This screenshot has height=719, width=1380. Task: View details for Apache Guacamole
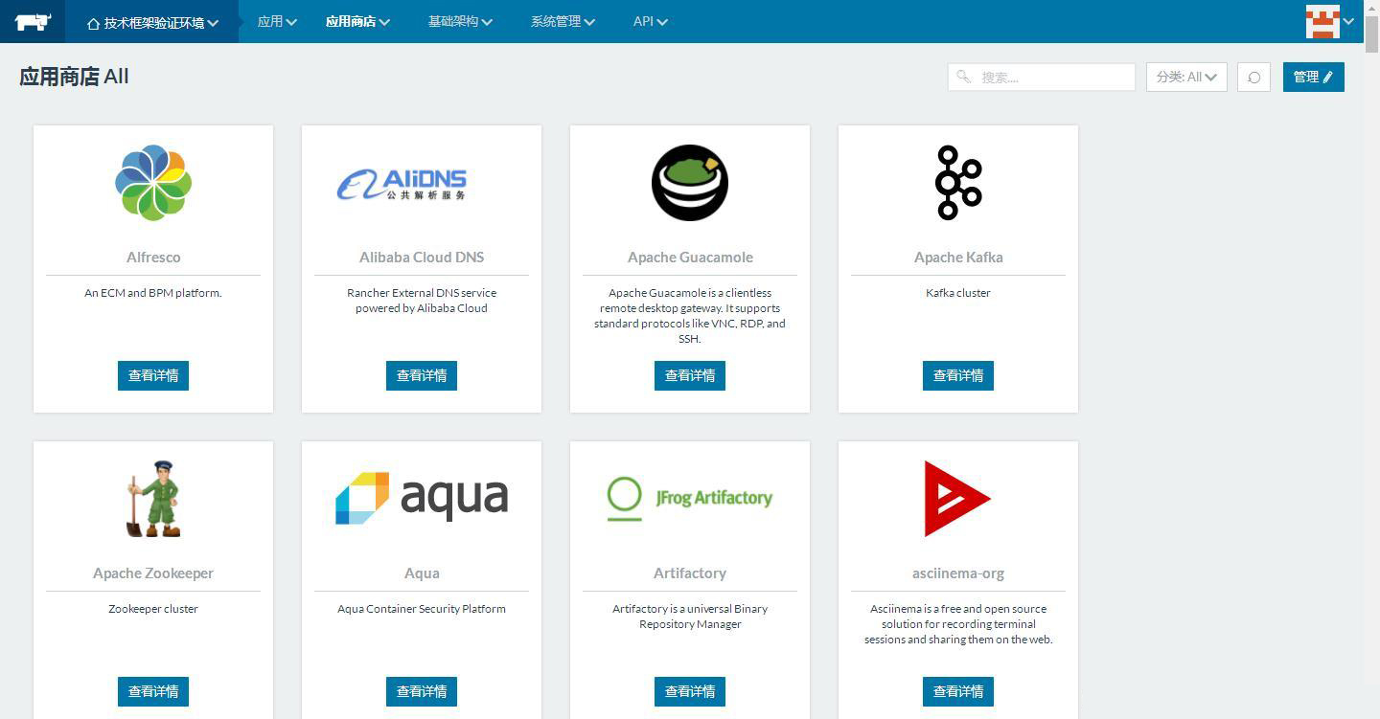690,375
